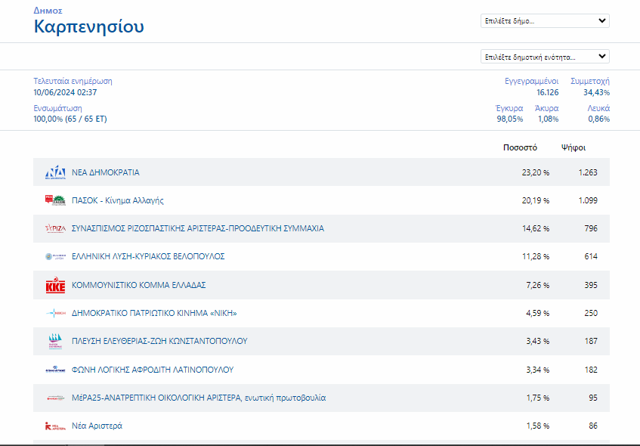This screenshot has width=640, height=446.
Task: Click the 'Ψήφοι' column header
Action: (x=574, y=148)
